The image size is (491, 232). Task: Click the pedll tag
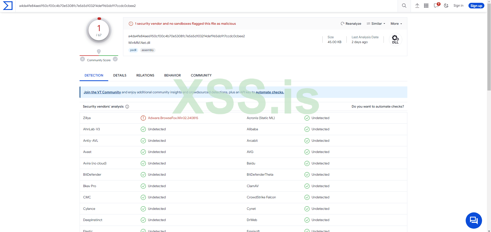click(133, 50)
